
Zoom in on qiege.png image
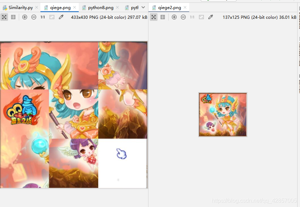[x=25, y=17]
